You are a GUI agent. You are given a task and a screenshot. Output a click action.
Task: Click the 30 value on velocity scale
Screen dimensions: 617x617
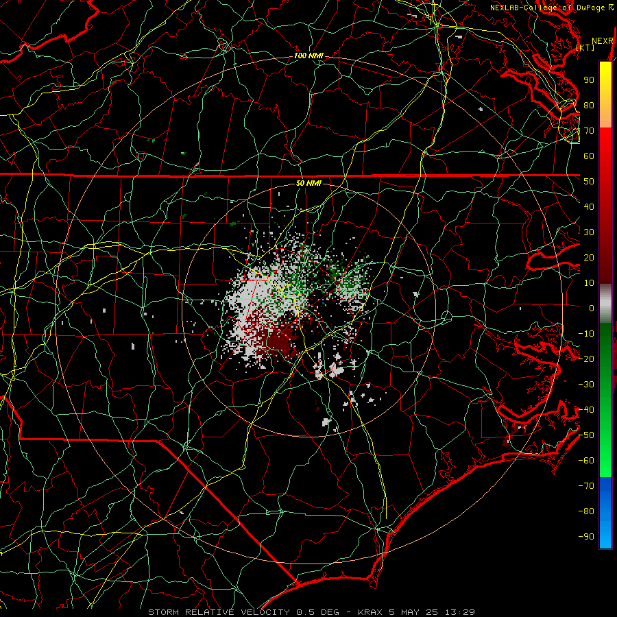click(589, 232)
